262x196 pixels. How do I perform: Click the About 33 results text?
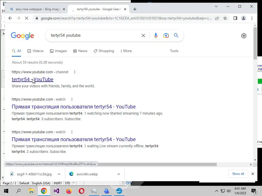37,62
